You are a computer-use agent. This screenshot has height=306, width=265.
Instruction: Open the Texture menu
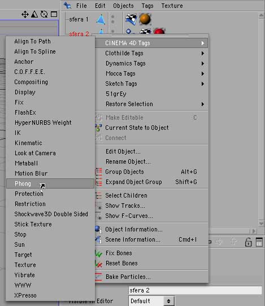(172, 6)
